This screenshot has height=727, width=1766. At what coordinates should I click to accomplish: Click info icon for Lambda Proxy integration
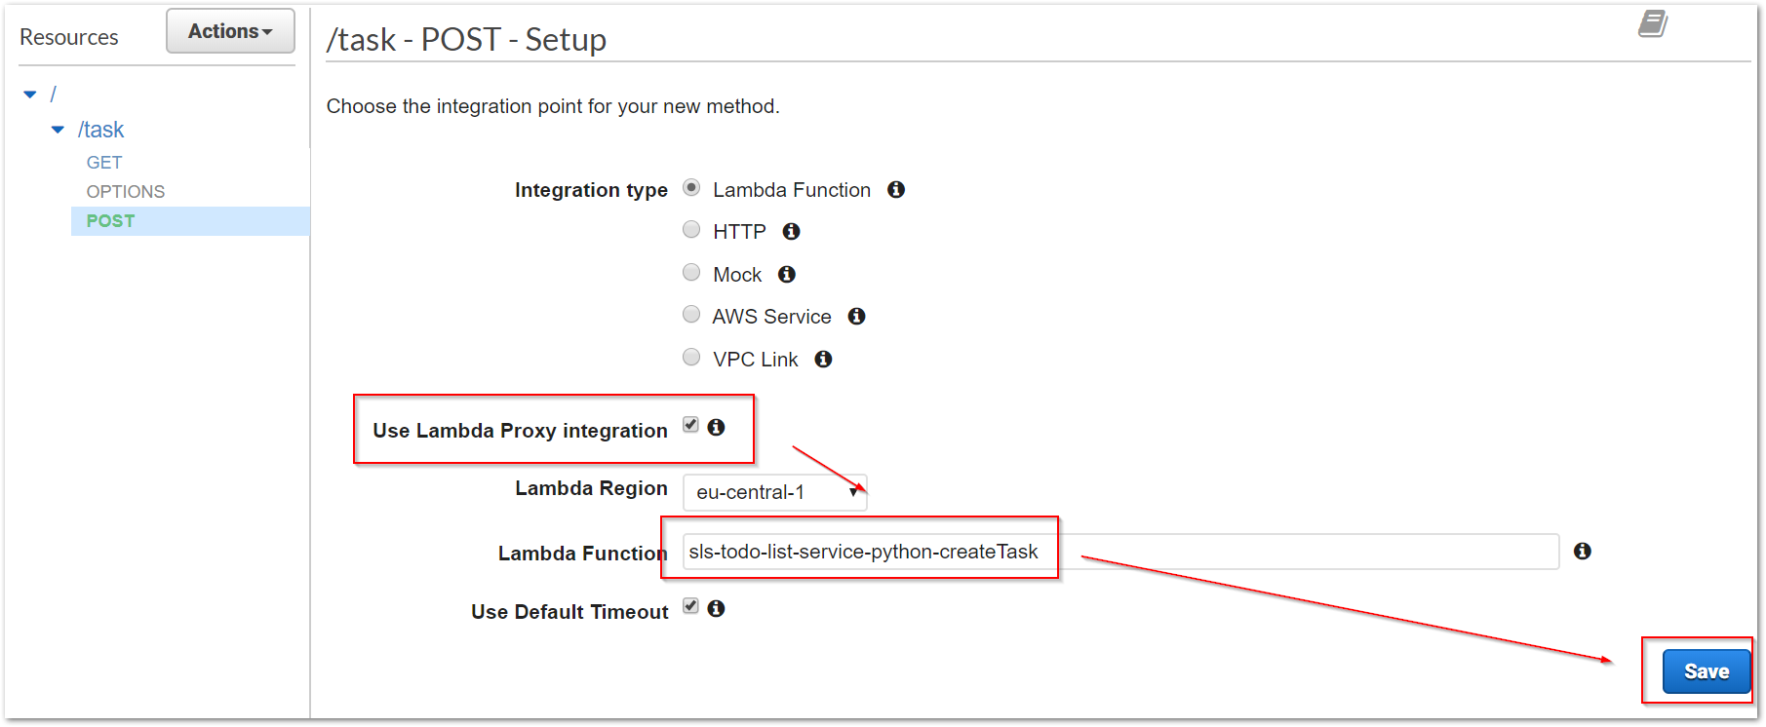(716, 427)
